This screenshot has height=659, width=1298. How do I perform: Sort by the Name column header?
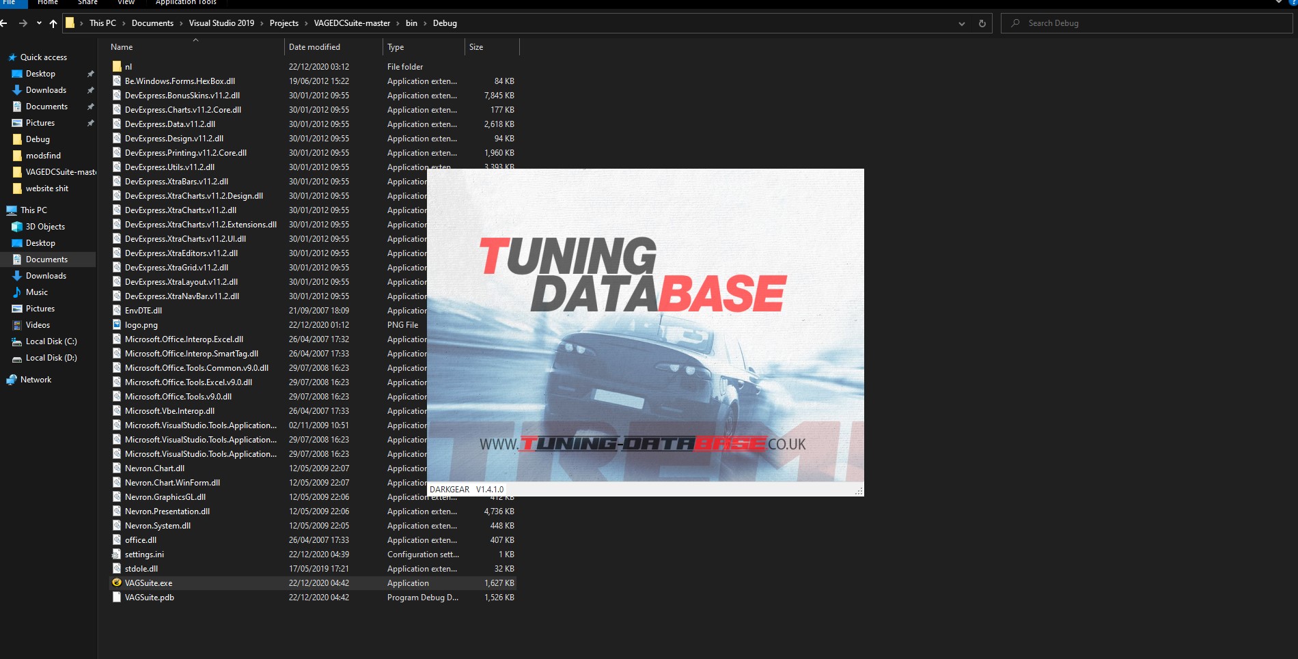click(x=195, y=47)
